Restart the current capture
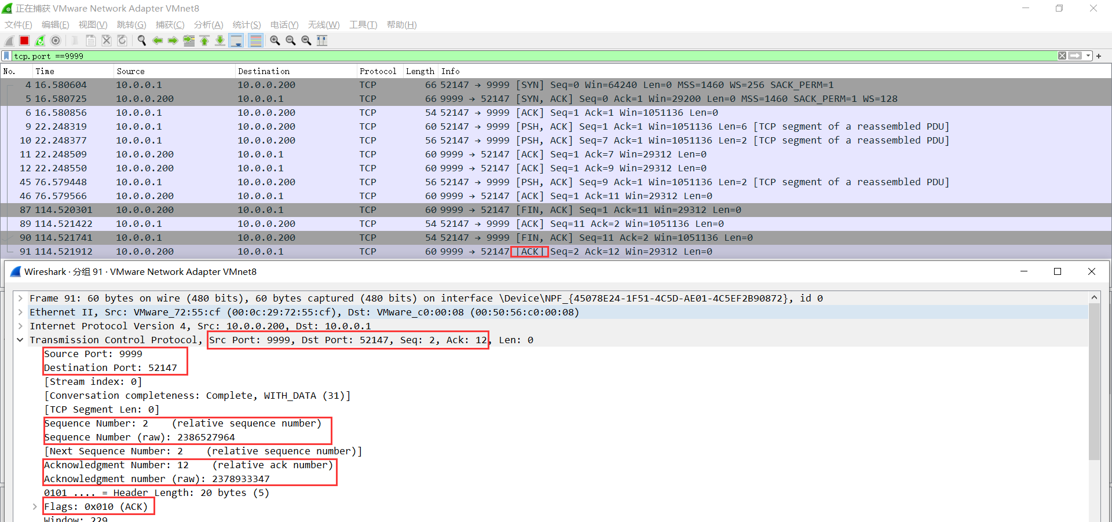 (40, 41)
